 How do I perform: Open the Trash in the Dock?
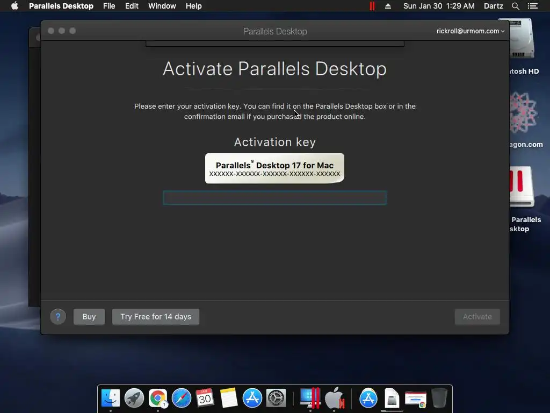[439, 398]
